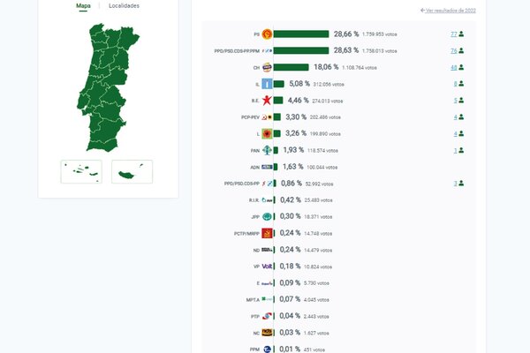Click the PCTP/MRPP red flag logo
This screenshot has height=353, width=530.
(267, 233)
